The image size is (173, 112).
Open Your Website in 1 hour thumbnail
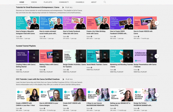pos(27,95)
